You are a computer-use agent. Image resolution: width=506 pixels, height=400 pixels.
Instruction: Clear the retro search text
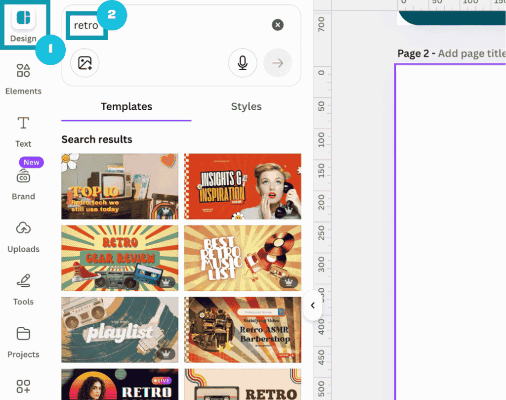(x=278, y=25)
